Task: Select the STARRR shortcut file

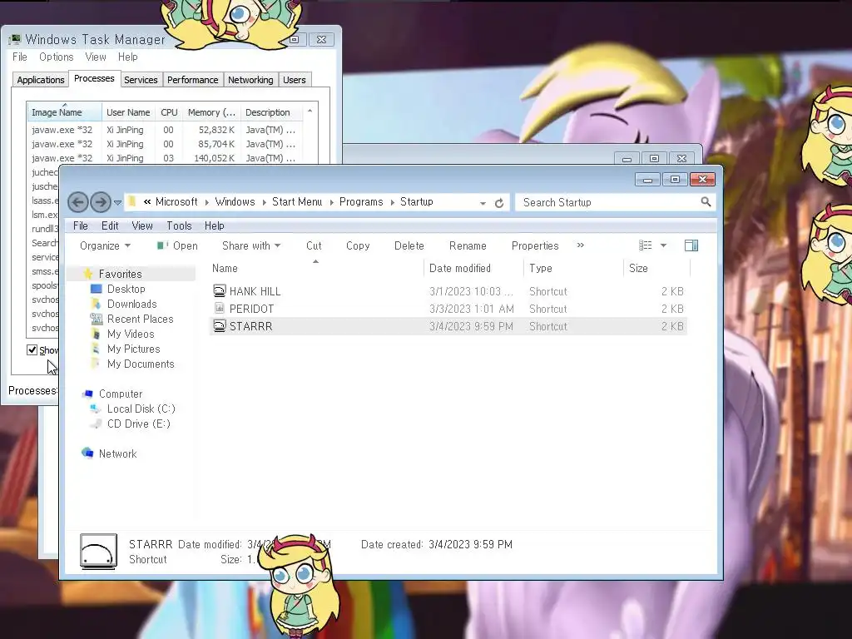Action: (x=448, y=326)
